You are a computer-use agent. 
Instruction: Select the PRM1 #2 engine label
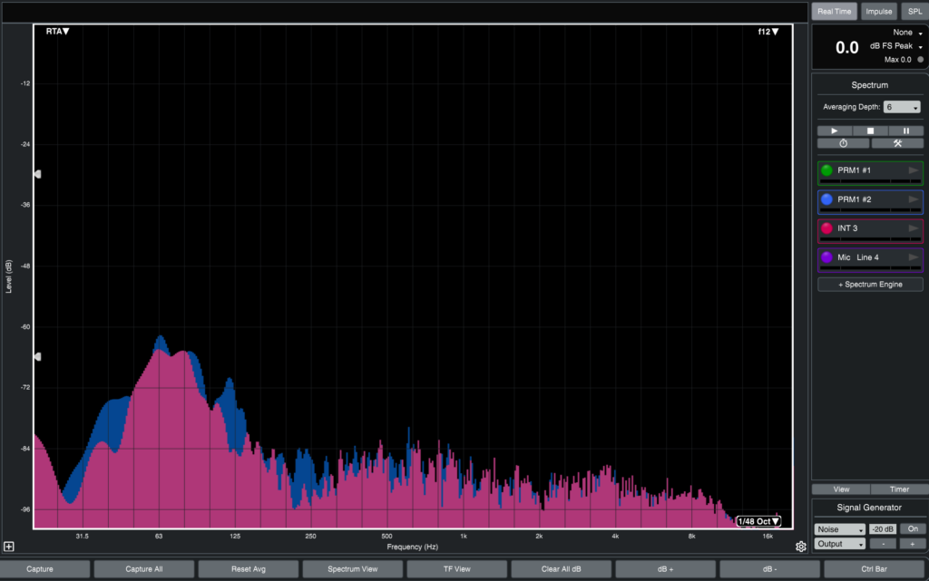(x=854, y=199)
